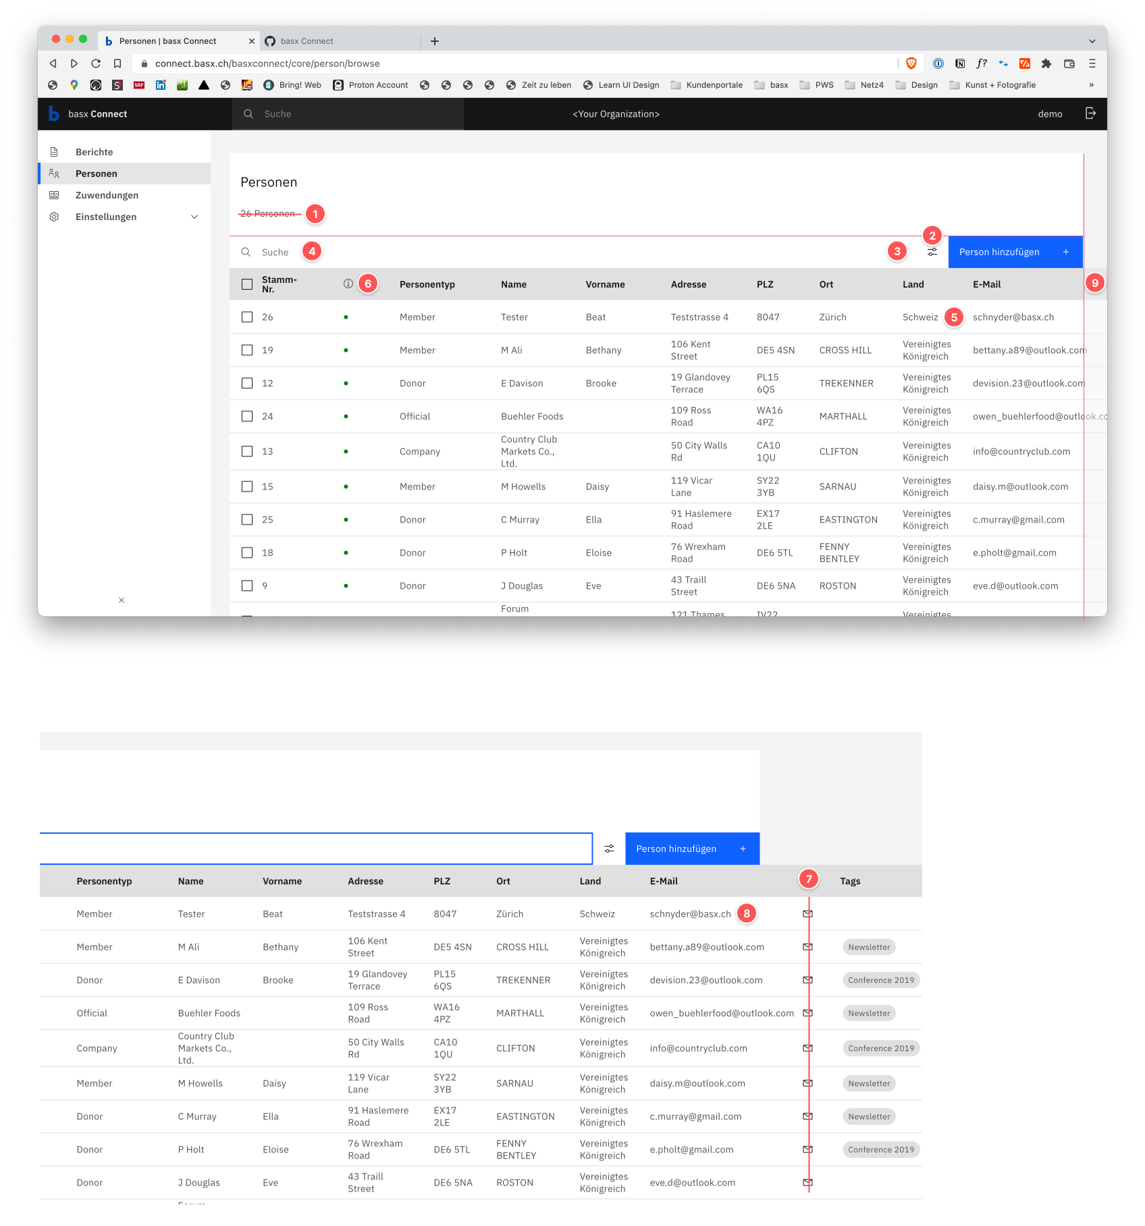Viewport: 1145px width, 1226px height.
Task: Open the basx bookmark folder
Action: tap(771, 85)
